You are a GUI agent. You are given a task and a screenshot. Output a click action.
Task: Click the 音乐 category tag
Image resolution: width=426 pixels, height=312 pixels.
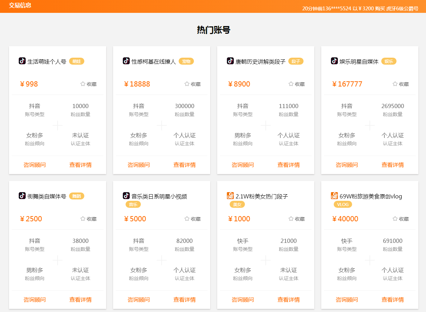click(133, 205)
